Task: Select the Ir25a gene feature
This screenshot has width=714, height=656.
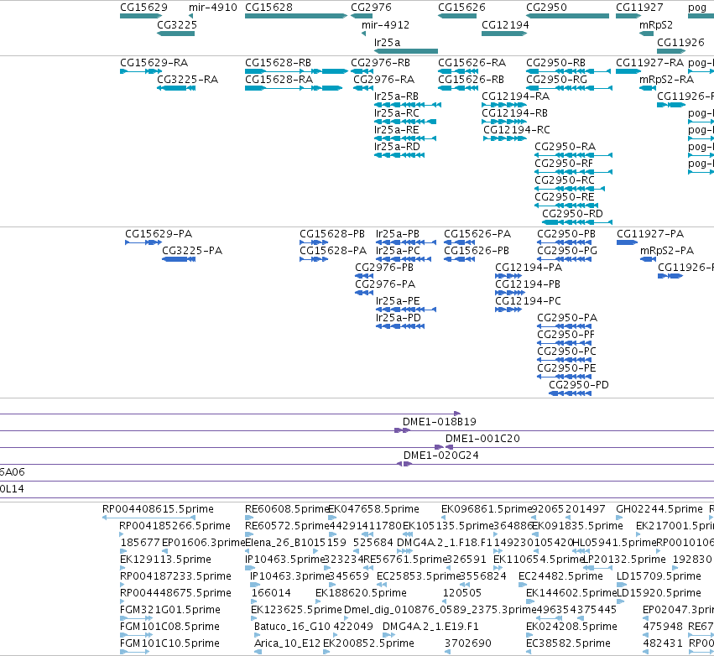Action: (x=406, y=51)
